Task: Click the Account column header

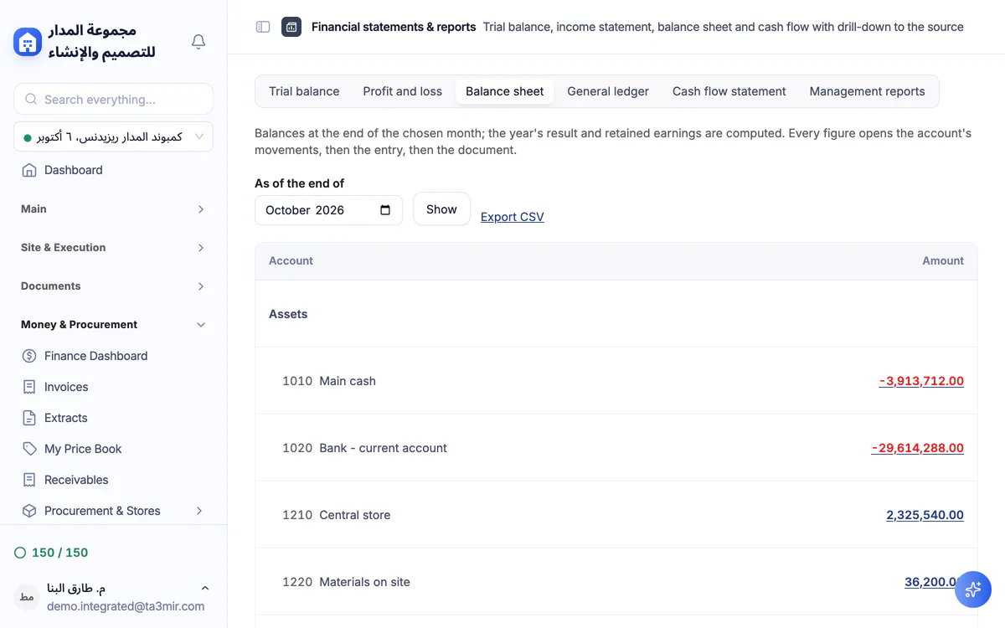Action: tap(291, 261)
